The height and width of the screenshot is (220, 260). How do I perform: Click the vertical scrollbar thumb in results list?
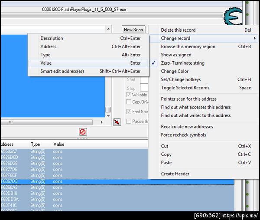108,109
